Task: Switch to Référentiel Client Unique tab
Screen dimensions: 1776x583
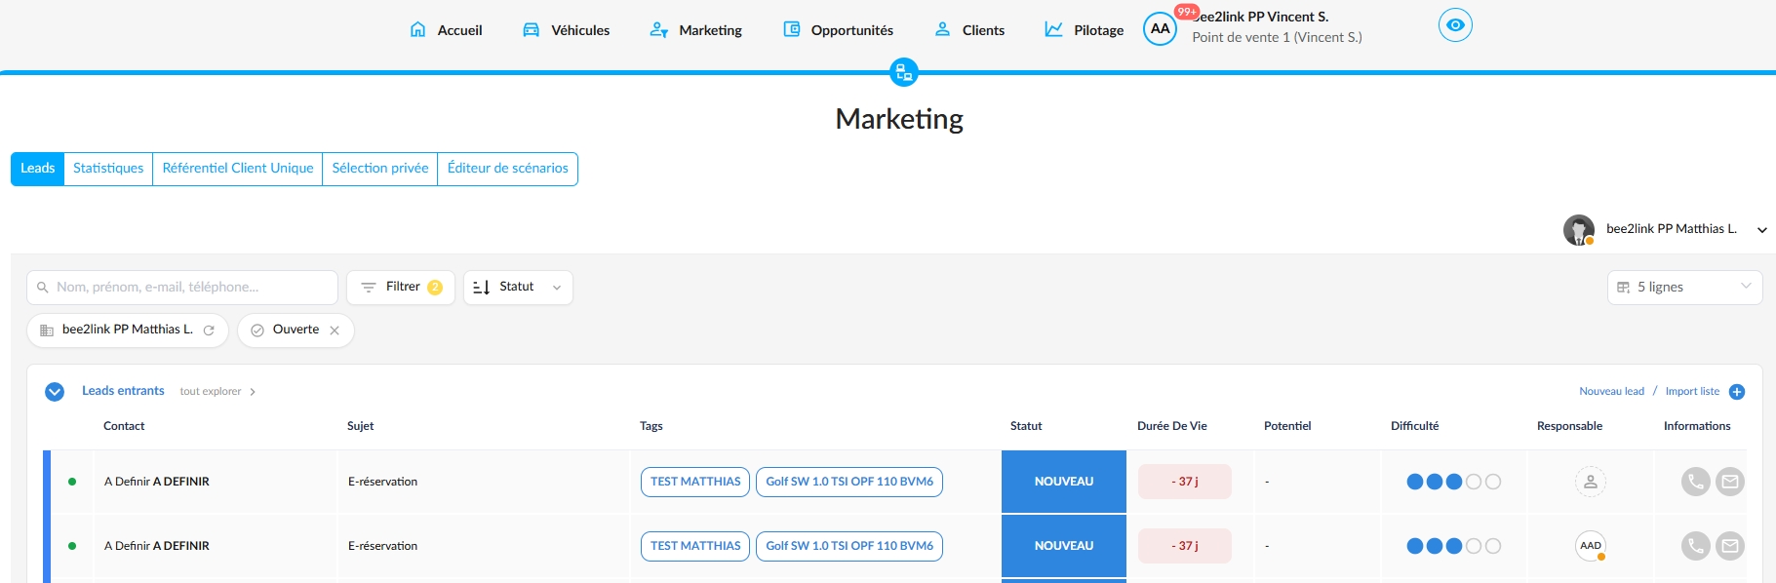Action: [x=238, y=169]
